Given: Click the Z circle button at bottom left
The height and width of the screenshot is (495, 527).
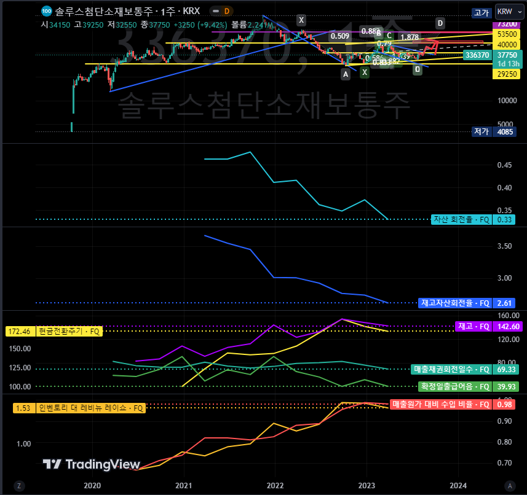Looking at the screenshot, I should click(19, 486).
